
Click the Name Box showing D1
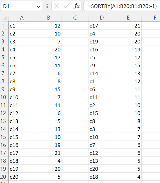22,6
